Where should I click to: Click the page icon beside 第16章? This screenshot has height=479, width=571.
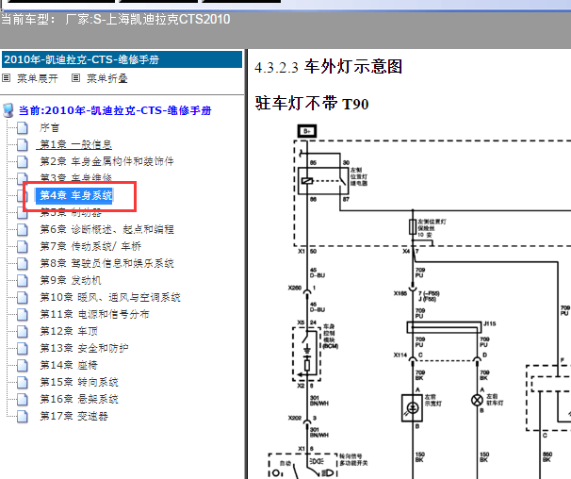point(23,399)
